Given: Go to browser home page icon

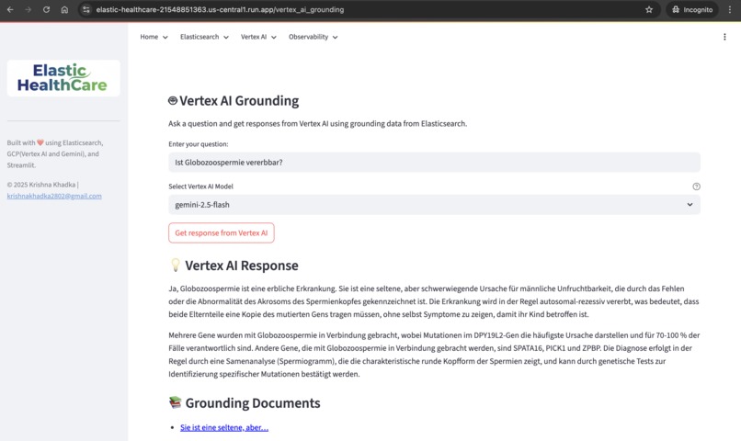Looking at the screenshot, I should point(64,9).
